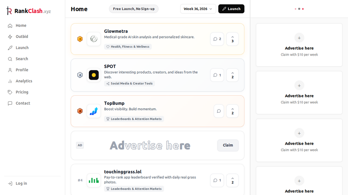Click the three-dot indicator in top right

tap(299, 9)
